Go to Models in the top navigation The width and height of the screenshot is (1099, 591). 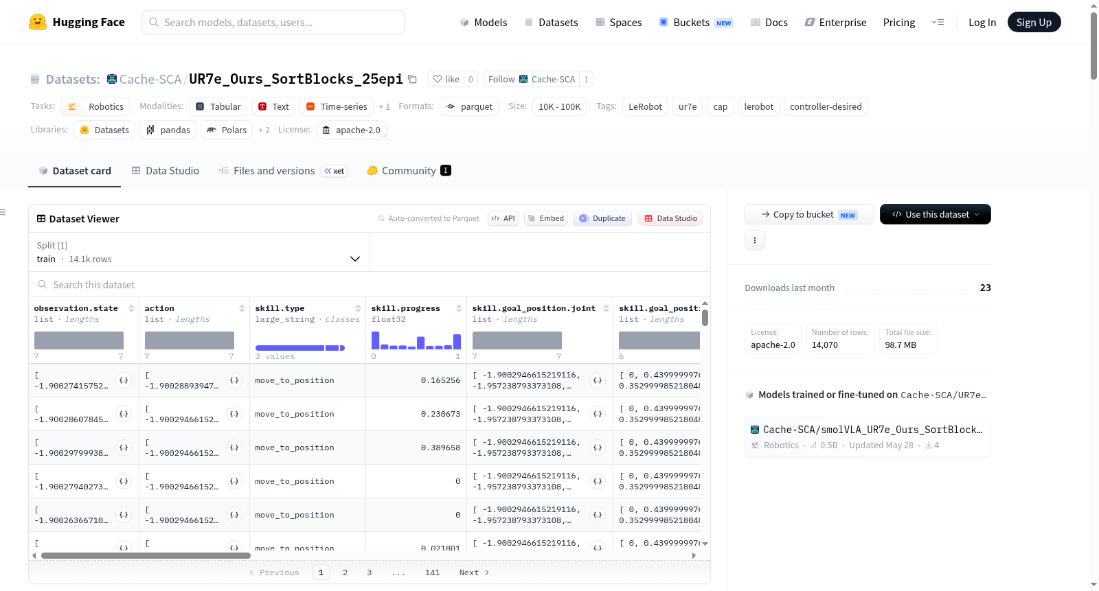483,22
